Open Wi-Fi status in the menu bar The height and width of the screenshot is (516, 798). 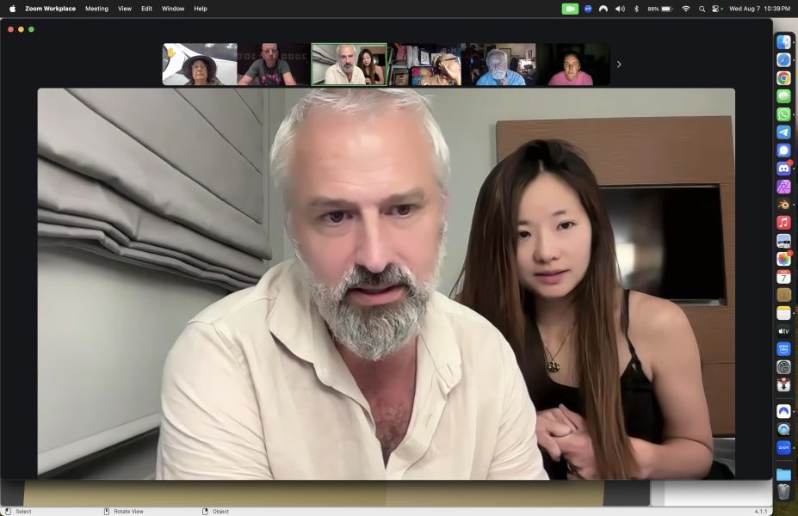pyautogui.click(x=686, y=9)
